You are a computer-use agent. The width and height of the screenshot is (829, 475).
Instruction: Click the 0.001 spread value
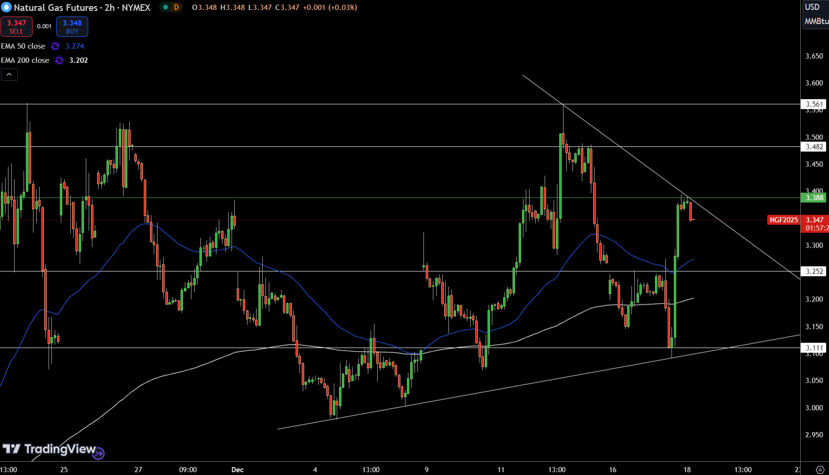point(44,26)
